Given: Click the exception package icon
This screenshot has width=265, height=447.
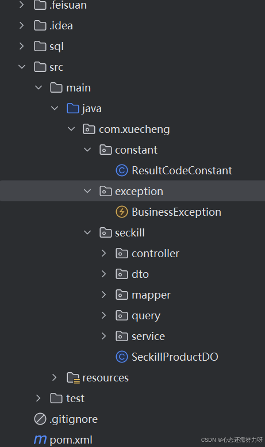Looking at the screenshot, I should pos(106,191).
